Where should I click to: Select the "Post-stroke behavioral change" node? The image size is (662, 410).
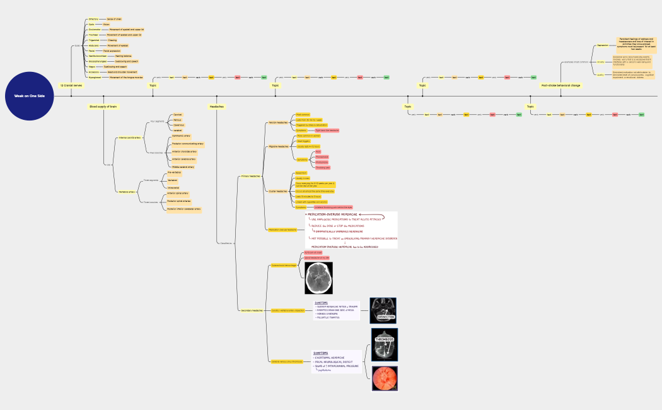tap(560, 85)
